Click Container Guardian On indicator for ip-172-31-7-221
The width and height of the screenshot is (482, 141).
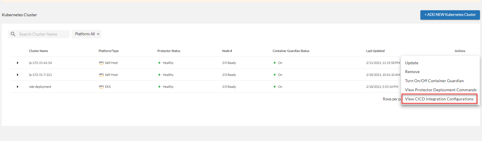[x=275, y=75]
